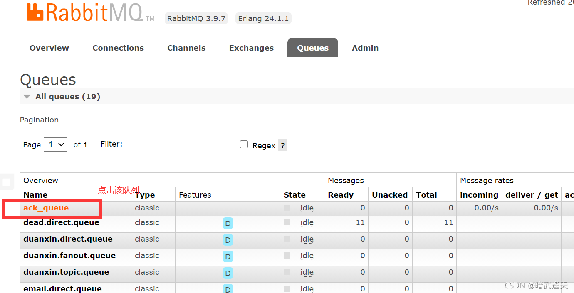Open the duanxin.direct.queue link
Image resolution: width=574 pixels, height=293 pixels.
coord(68,239)
